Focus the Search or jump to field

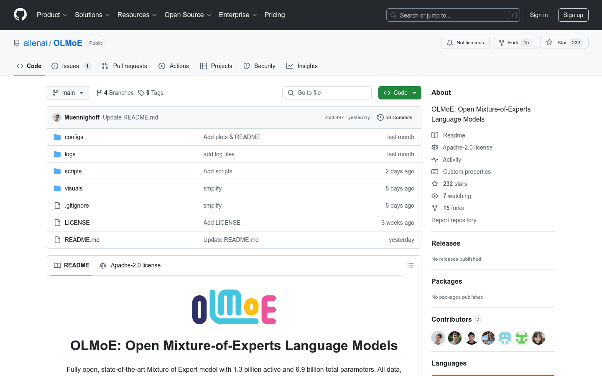(x=453, y=15)
